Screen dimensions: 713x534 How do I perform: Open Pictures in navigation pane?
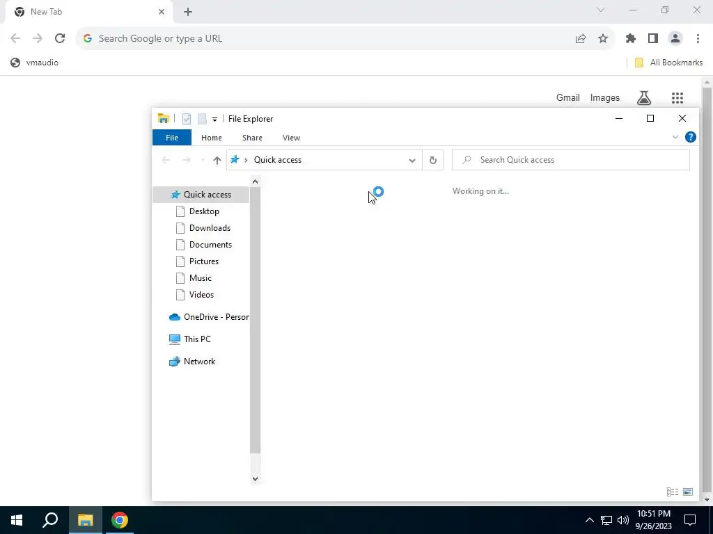[204, 261]
